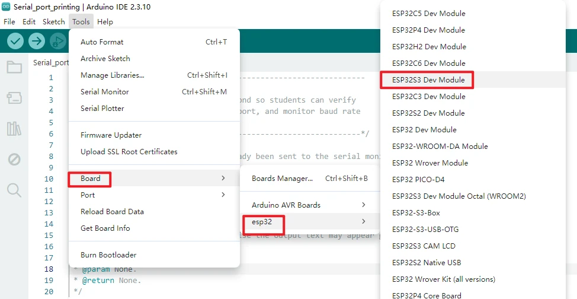
Task: Select ESP32 Dev Module board
Action: [473, 130]
